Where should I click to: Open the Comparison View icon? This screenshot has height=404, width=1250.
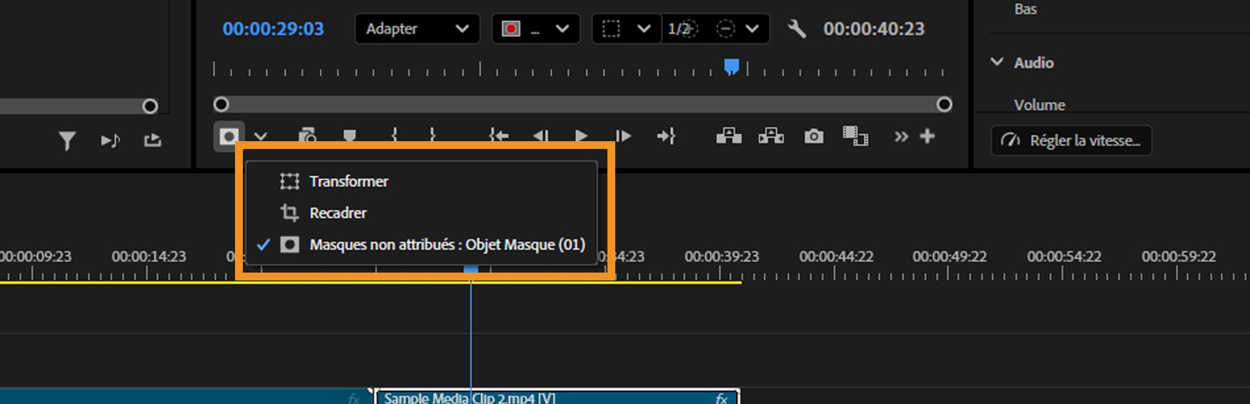tap(855, 136)
